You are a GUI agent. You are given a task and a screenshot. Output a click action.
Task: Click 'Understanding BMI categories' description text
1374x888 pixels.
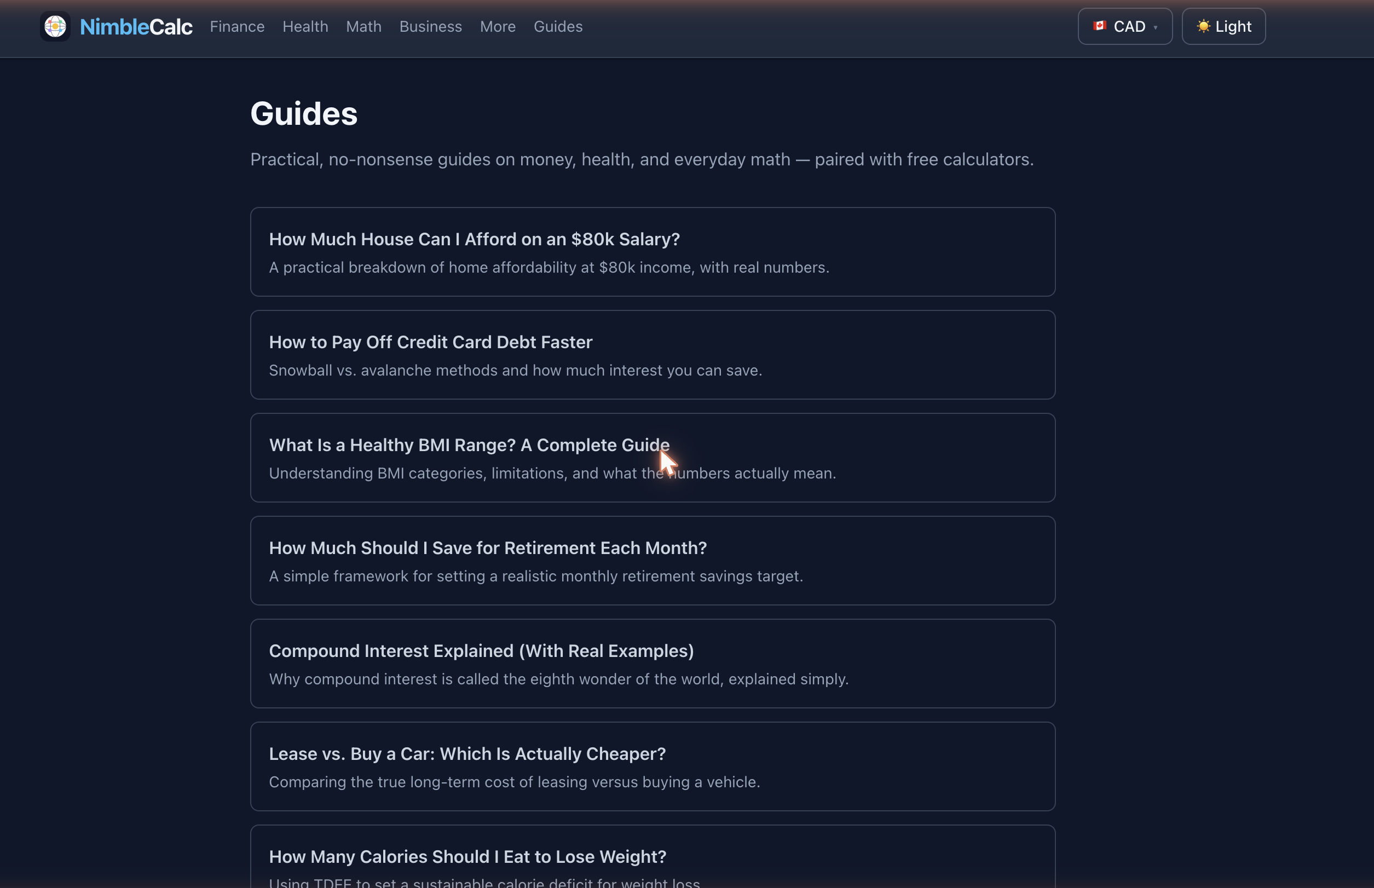[552, 474]
